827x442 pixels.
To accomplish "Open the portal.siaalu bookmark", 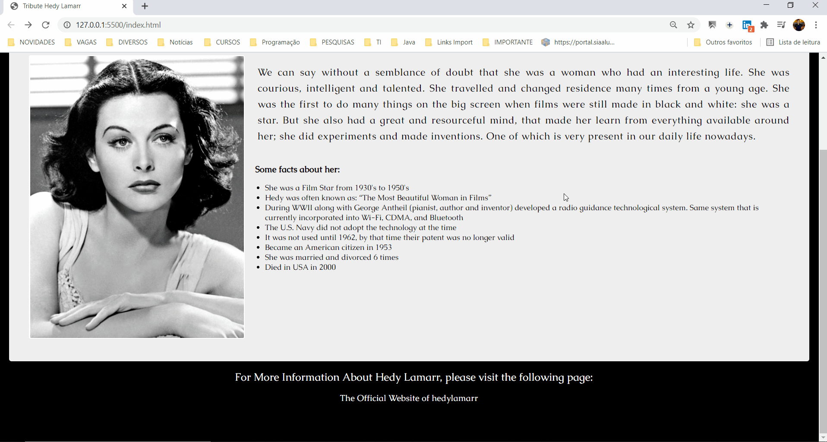I will pyautogui.click(x=578, y=42).
